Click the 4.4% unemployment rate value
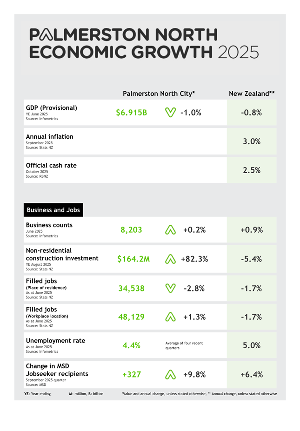The width and height of the screenshot is (300, 431). click(x=132, y=345)
